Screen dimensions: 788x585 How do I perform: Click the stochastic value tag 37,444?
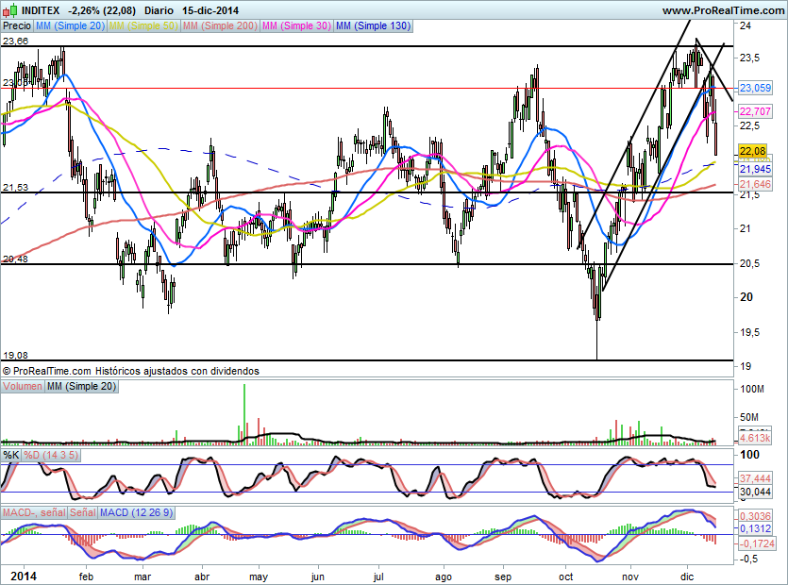click(755, 478)
